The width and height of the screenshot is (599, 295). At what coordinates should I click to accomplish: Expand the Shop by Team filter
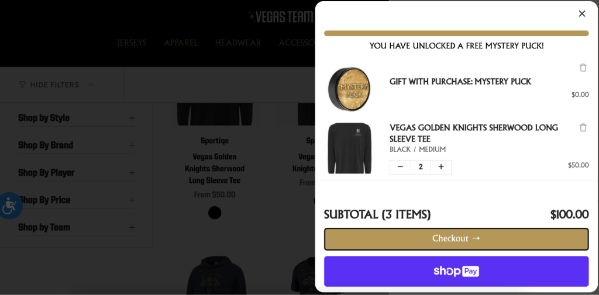[132, 227]
